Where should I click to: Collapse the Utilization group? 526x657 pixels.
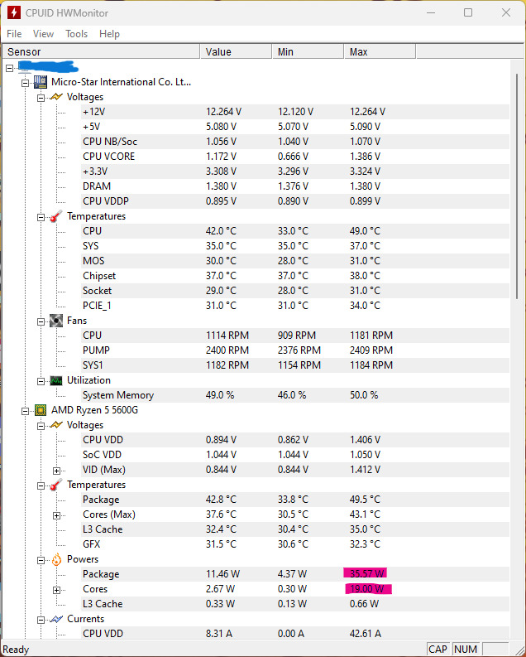pos(41,381)
